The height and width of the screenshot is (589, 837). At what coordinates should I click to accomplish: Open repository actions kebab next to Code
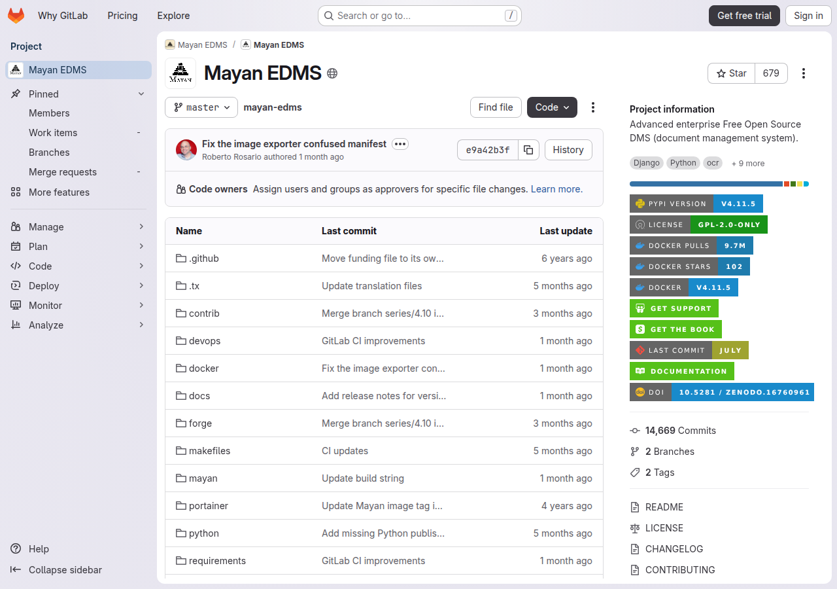tap(593, 107)
